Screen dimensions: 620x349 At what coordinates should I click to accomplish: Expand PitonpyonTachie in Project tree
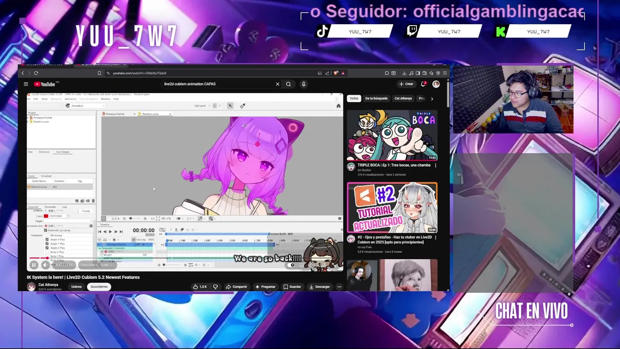[28, 118]
